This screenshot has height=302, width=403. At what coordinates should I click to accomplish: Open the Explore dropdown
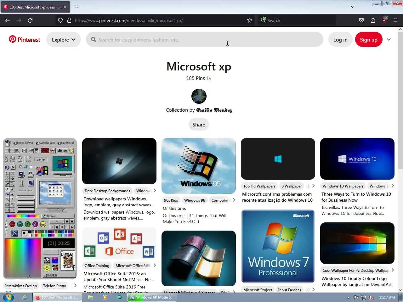tap(64, 40)
